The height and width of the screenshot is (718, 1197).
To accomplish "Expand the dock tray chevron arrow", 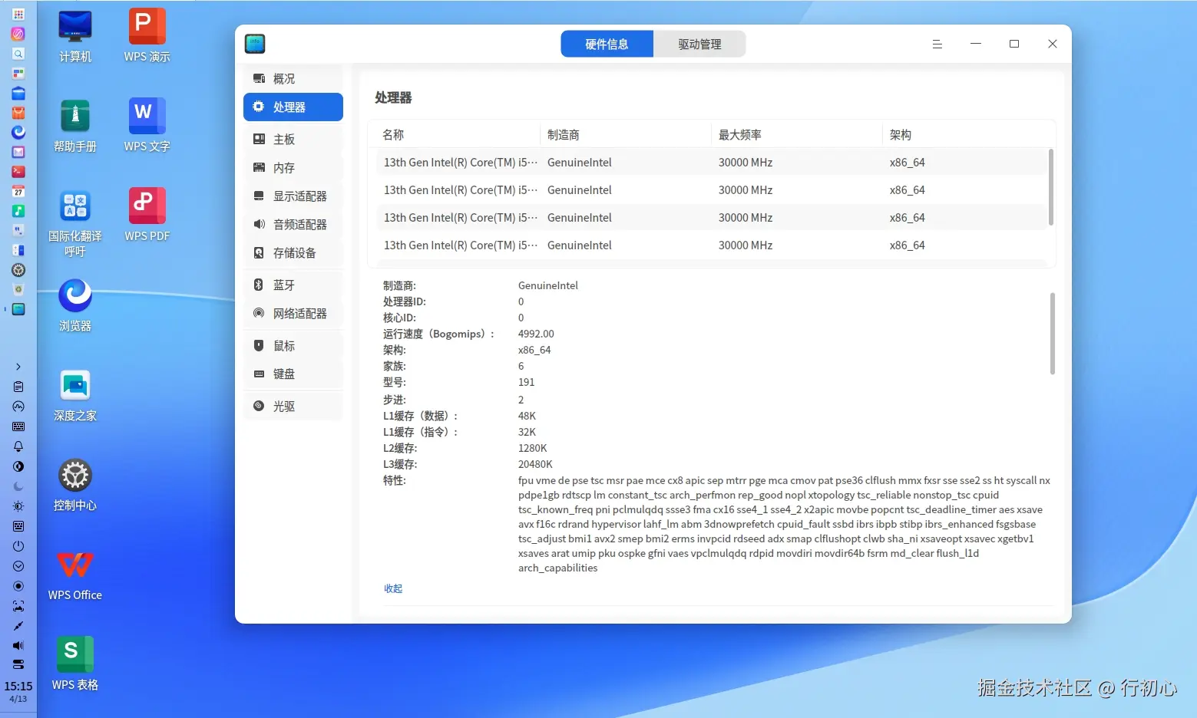I will (18, 367).
